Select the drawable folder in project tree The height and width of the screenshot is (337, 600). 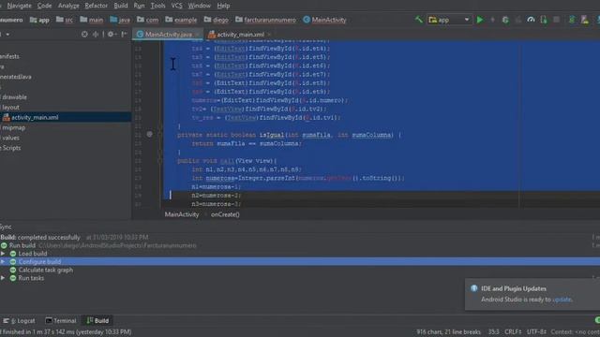tap(14, 97)
